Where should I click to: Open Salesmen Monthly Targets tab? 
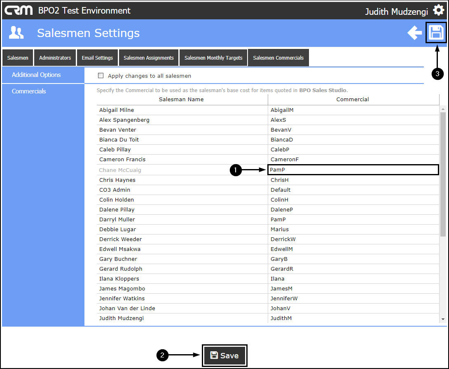[x=213, y=58]
